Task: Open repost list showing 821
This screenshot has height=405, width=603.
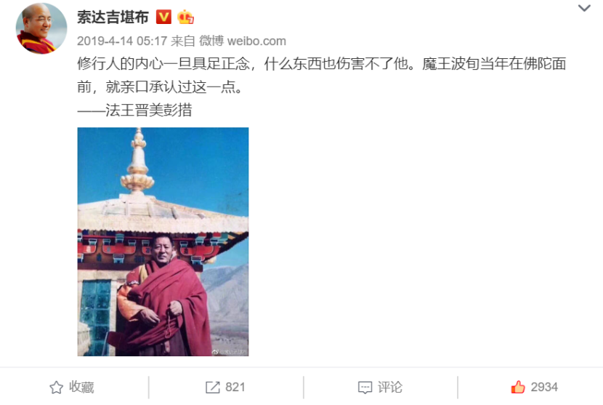Action: click(x=225, y=388)
